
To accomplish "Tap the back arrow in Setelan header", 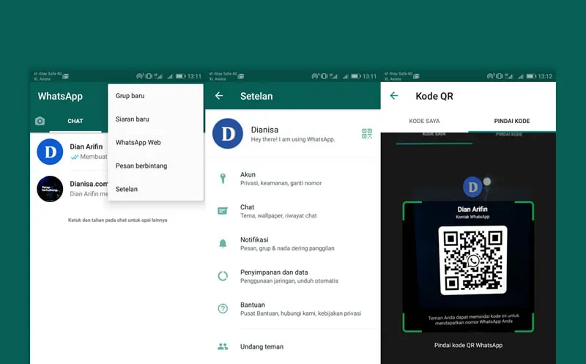I will [218, 96].
